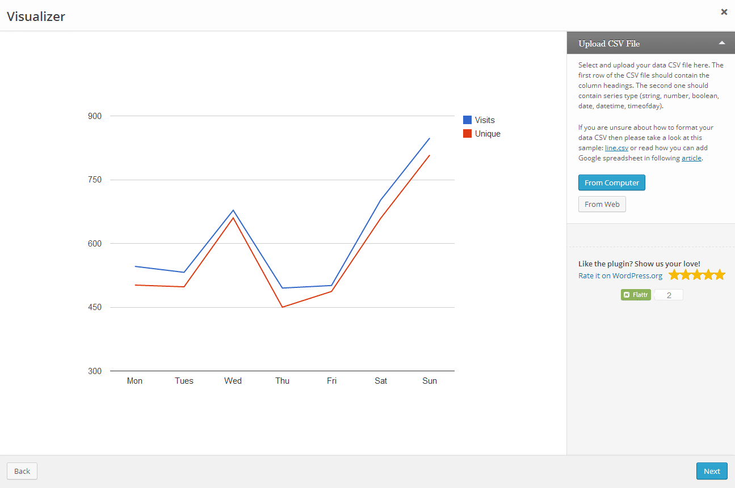Open the Google spreadsheet article link
This screenshot has width=735, height=488.
691,158
